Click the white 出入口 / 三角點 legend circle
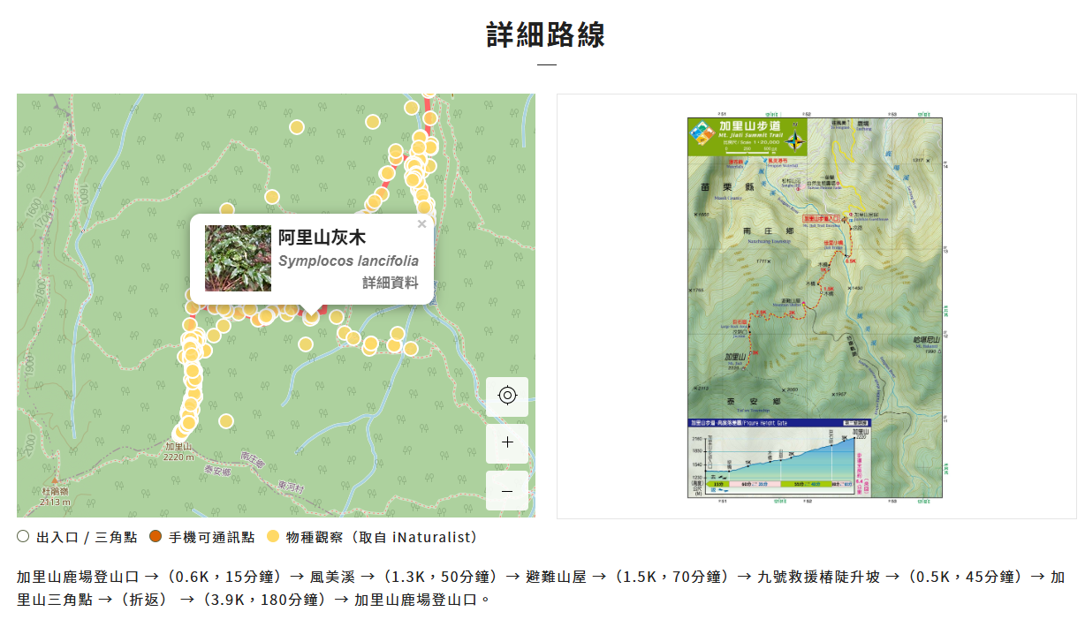The height and width of the screenshot is (627, 1085). pos(23,537)
